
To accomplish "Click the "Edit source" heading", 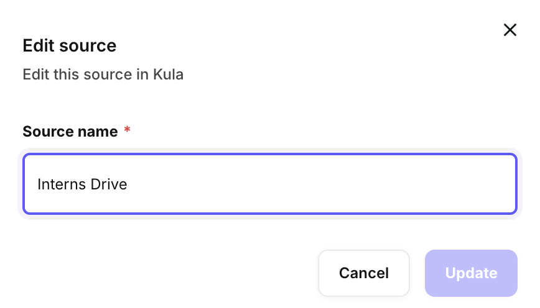I will coord(70,45).
